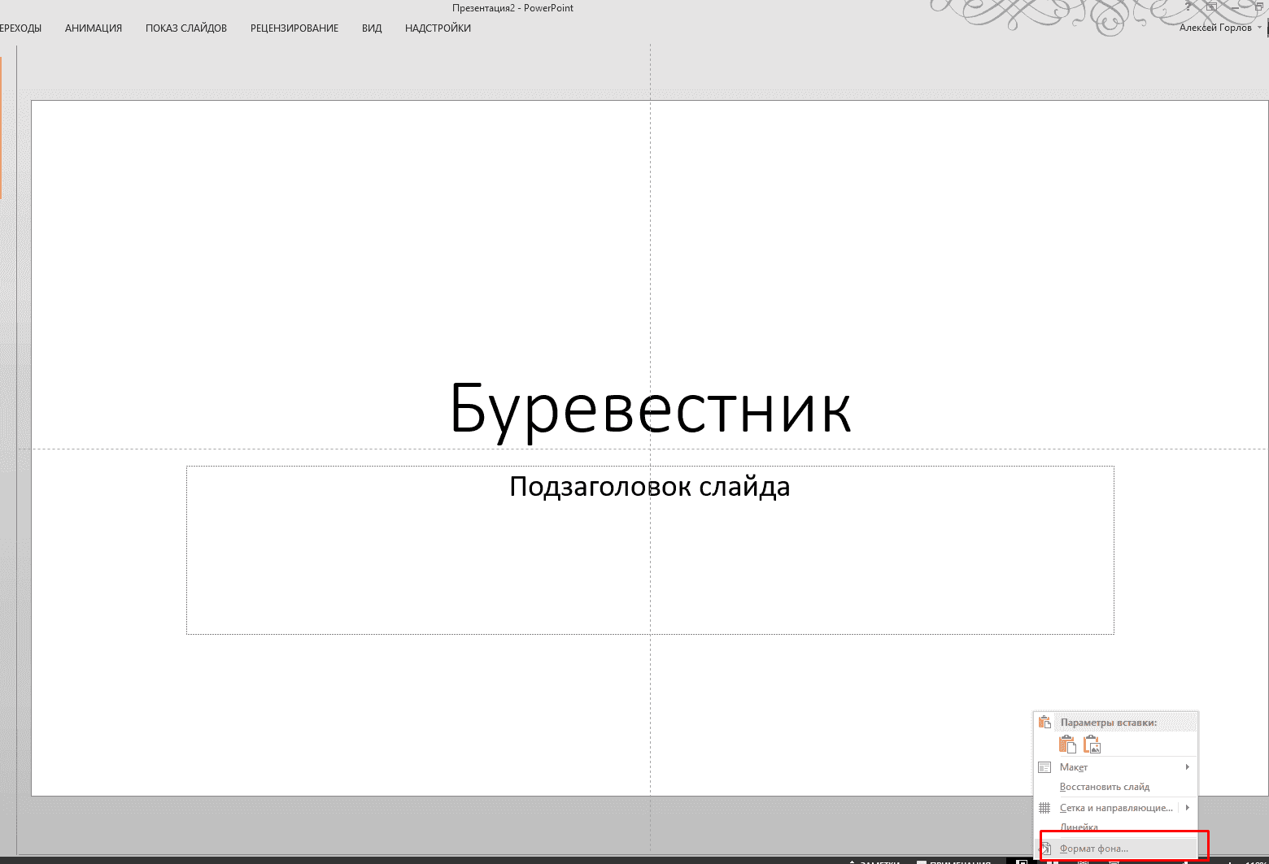Select paste option keeping source formatting
Image resolution: width=1269 pixels, height=864 pixels.
tap(1066, 744)
